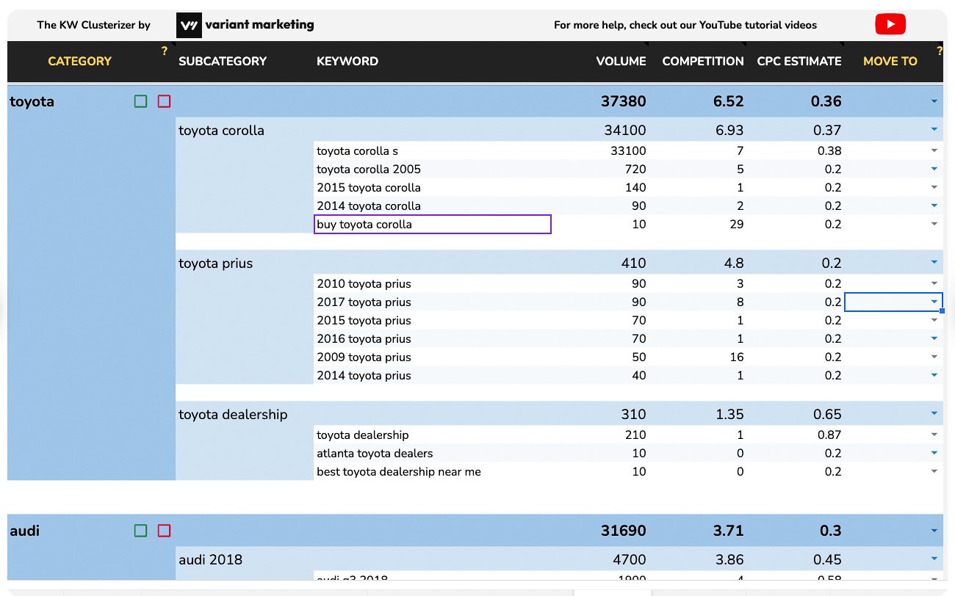Viewport: 955px width, 596px height.
Task: Click the KEYWORD column header
Action: (347, 61)
